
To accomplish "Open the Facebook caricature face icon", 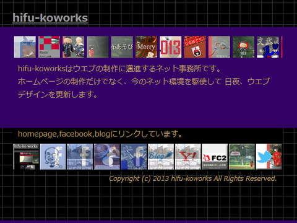I will 53,157.
